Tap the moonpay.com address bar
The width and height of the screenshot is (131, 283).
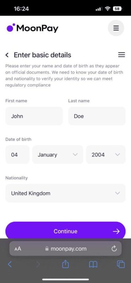tap(65, 249)
